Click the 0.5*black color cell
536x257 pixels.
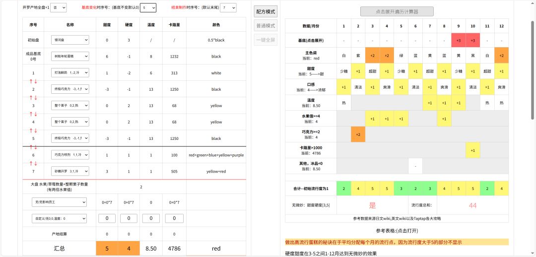[x=216, y=40]
